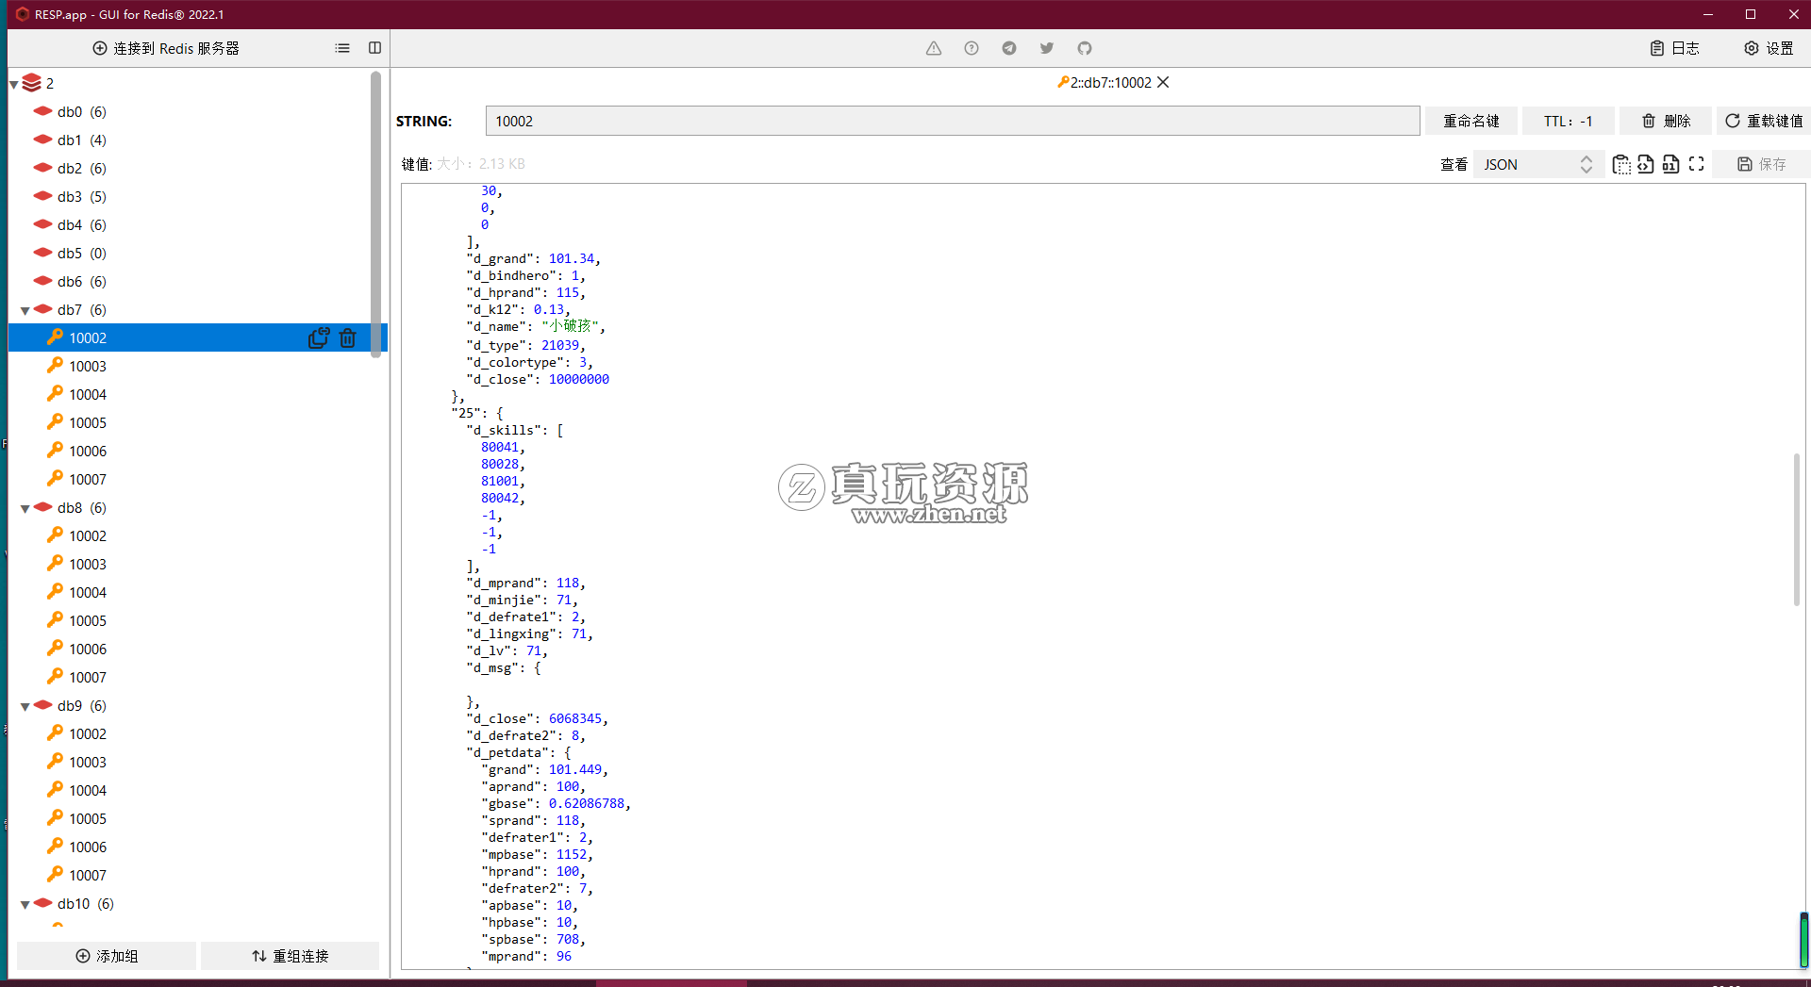Delete key 10002 using its trash icon in tree
The width and height of the screenshot is (1811, 987).
click(347, 337)
